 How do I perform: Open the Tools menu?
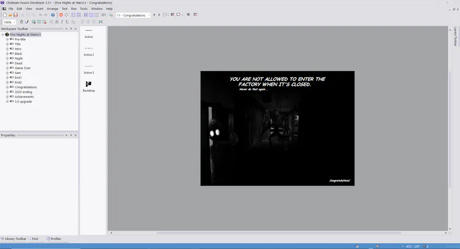pyautogui.click(x=83, y=9)
